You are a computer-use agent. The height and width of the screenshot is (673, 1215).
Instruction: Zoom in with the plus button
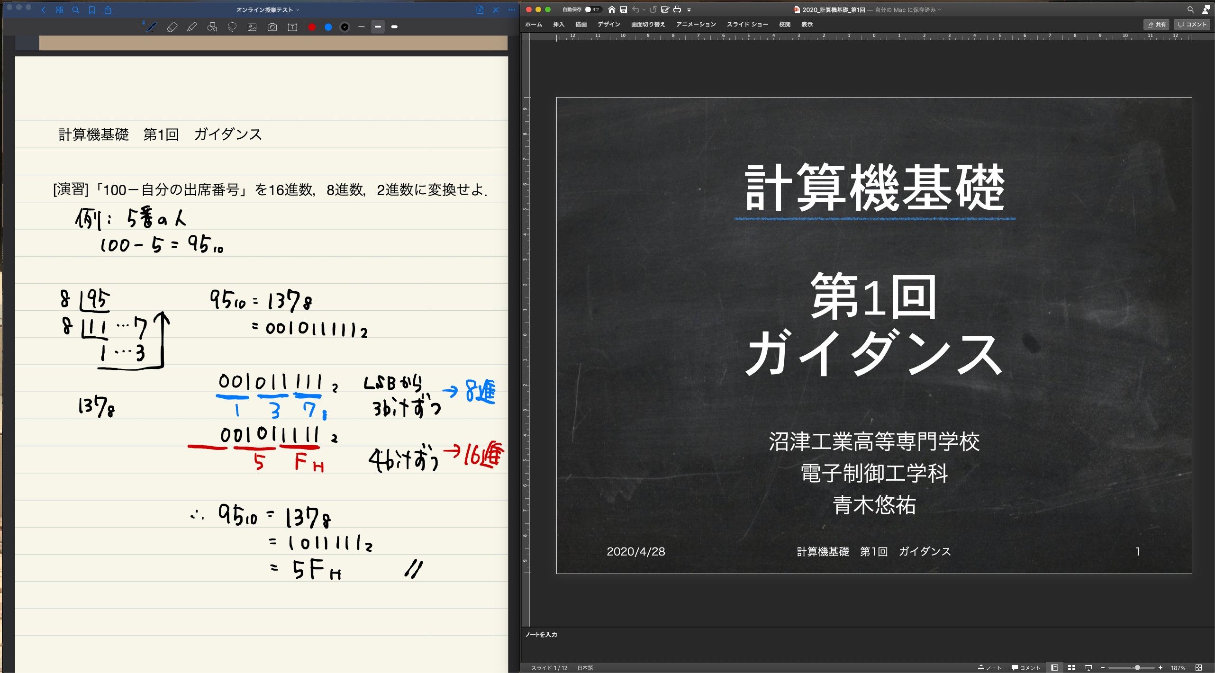[x=1161, y=668]
